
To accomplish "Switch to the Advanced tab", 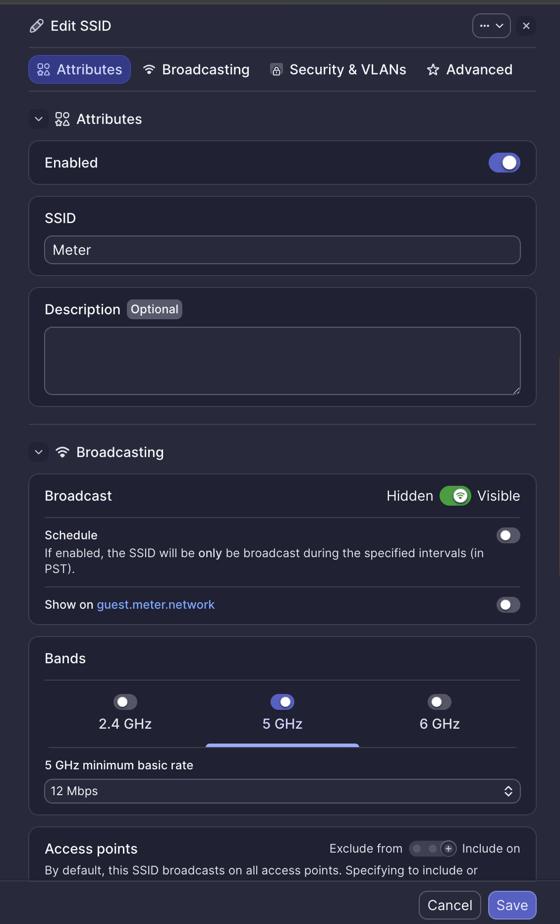I will pos(469,69).
